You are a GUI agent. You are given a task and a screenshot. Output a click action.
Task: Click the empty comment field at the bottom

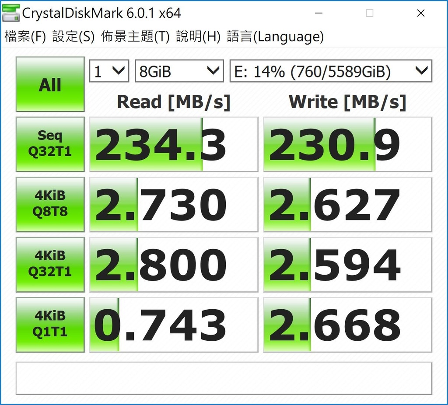coord(224,378)
